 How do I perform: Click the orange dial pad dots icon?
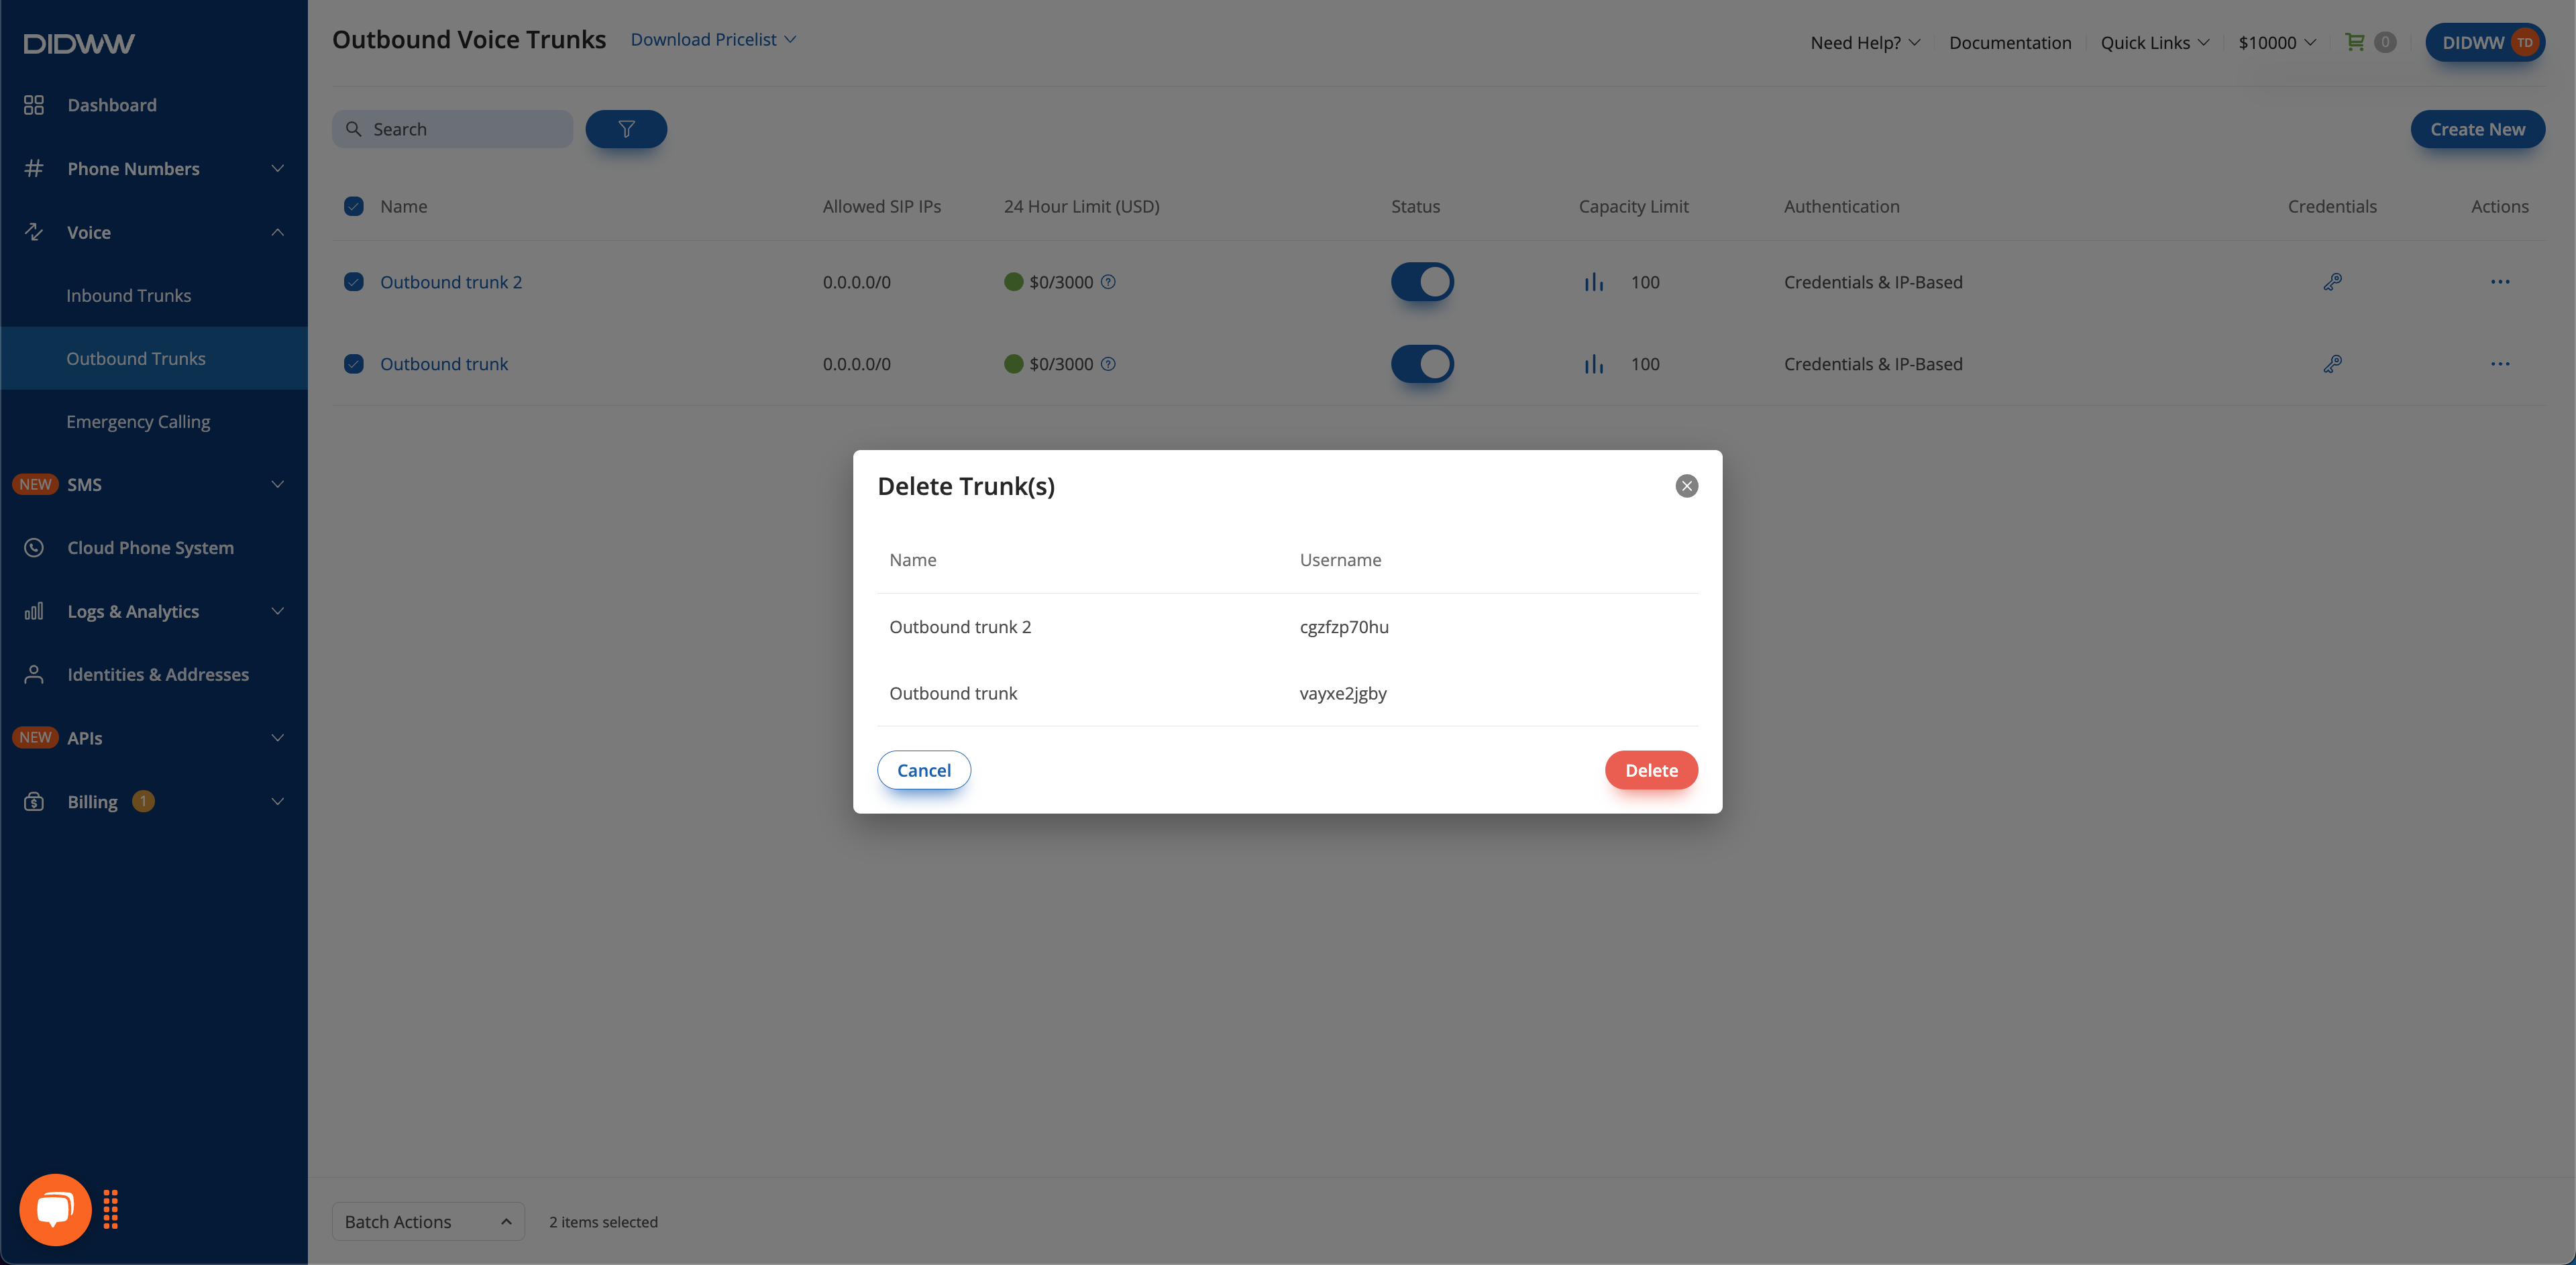click(111, 1209)
